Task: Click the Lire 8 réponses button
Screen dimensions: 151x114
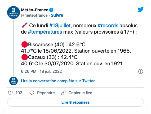Action: [75, 102]
